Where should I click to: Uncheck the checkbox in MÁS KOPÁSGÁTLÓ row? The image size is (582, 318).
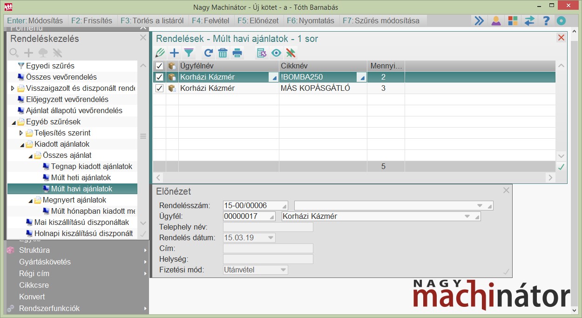point(160,88)
